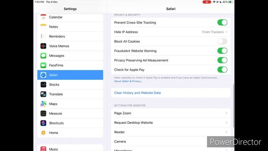Toggle Privacy Preserving Ad Measurement switch
Screen dimensions: 268x151
pyautogui.click(x=222, y=60)
